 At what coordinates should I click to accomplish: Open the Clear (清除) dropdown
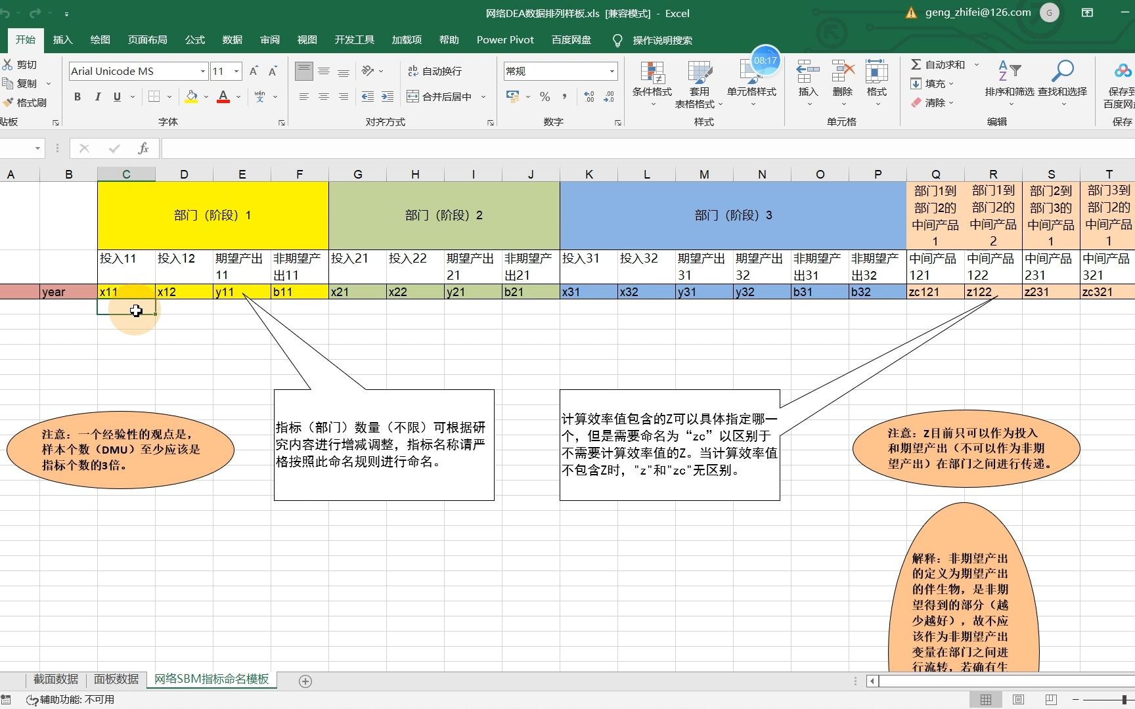coord(932,102)
